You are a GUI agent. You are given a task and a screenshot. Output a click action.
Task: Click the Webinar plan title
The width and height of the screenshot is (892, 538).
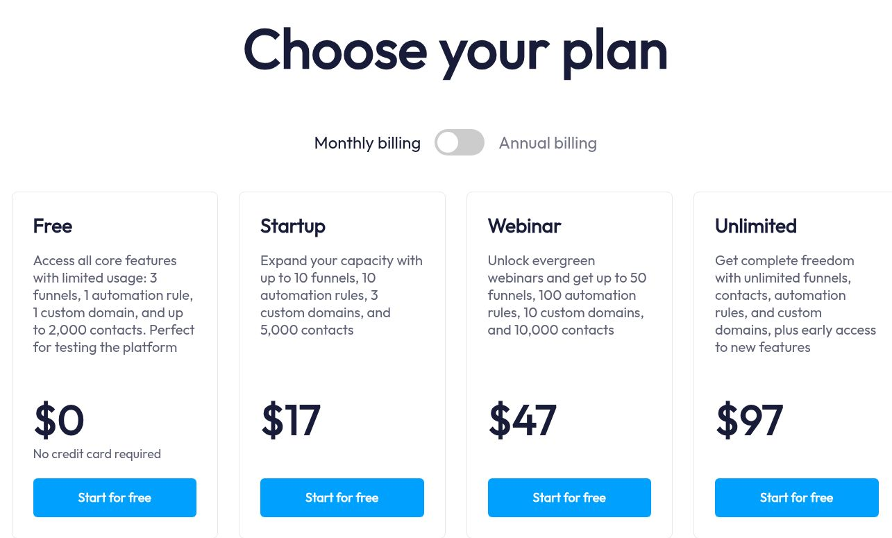[524, 226]
